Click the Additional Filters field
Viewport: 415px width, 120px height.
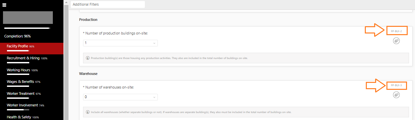coord(108,5)
